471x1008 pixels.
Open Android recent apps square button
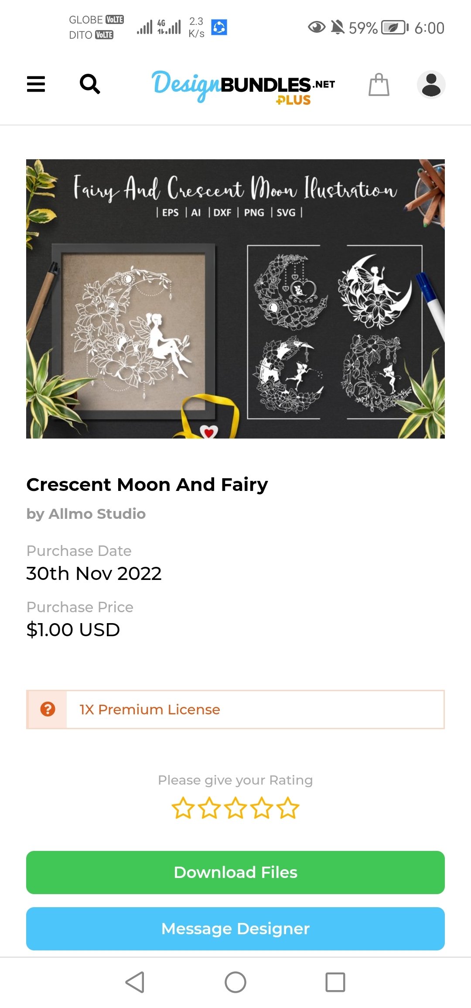tap(335, 982)
